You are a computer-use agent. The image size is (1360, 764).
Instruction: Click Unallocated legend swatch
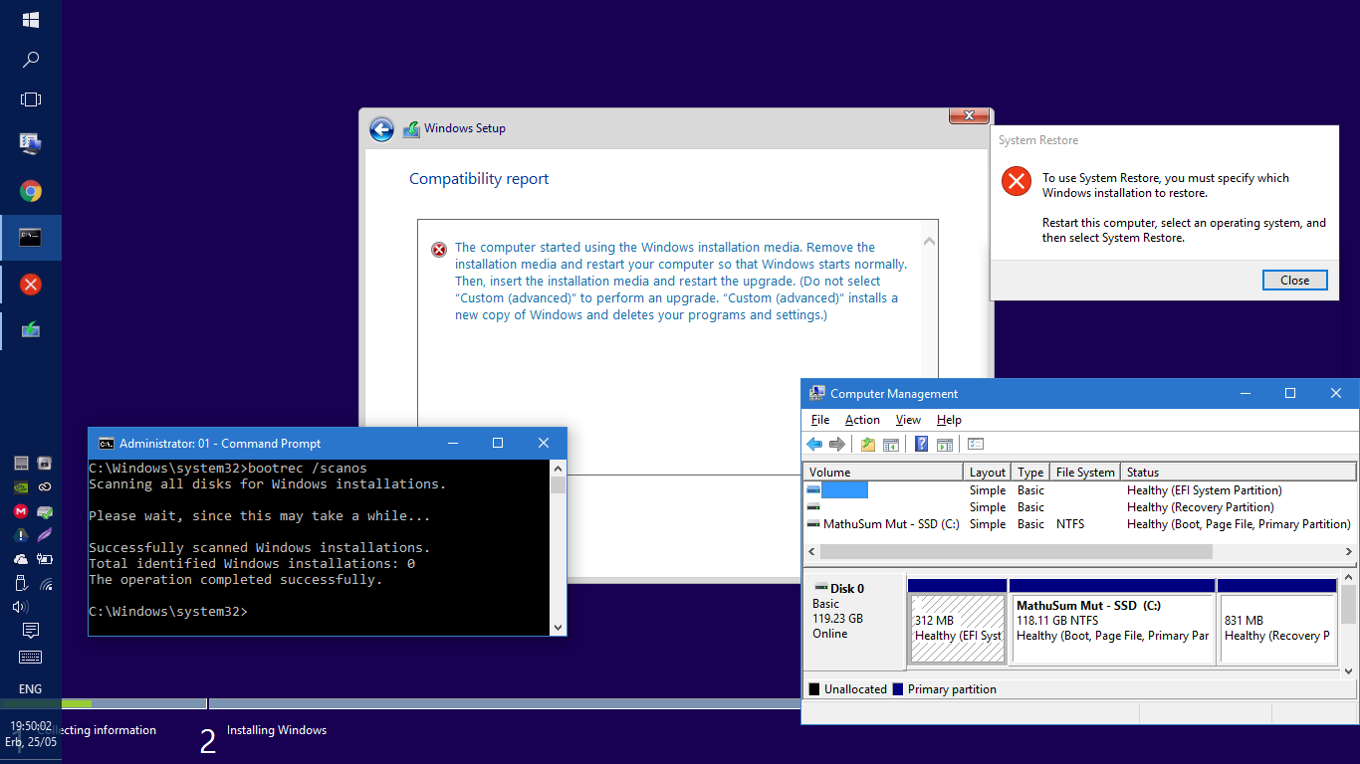tap(814, 689)
